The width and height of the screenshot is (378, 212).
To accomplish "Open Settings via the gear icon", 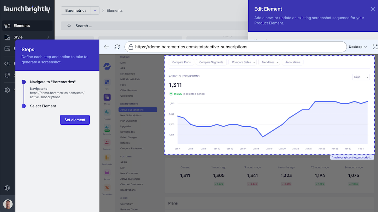I will 7,90.
